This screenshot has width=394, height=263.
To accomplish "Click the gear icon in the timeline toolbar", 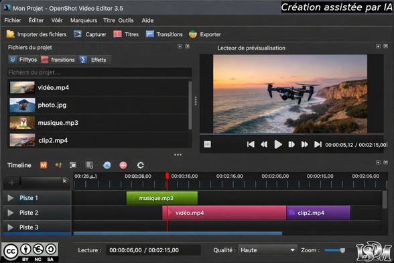I will [x=141, y=165].
